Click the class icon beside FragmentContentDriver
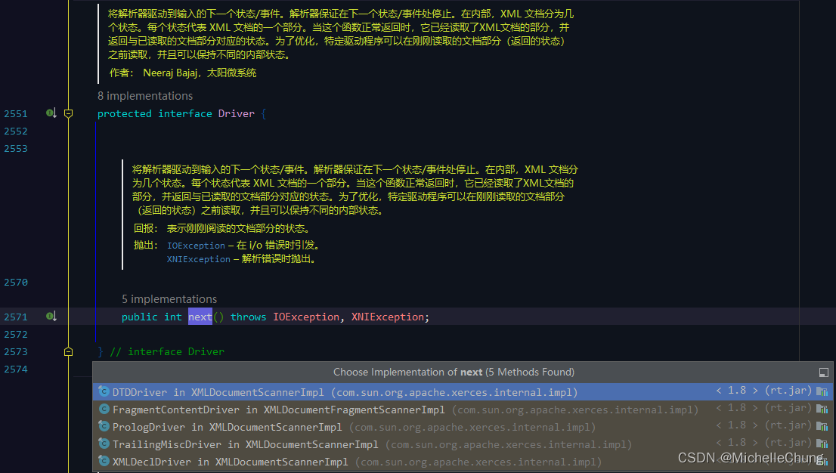This screenshot has width=836, height=473. pos(104,410)
